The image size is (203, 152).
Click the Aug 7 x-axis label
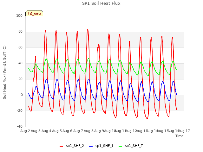[x=78, y=131]
